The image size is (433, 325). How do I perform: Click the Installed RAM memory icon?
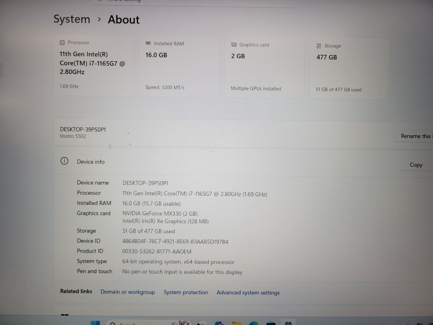pyautogui.click(x=148, y=43)
